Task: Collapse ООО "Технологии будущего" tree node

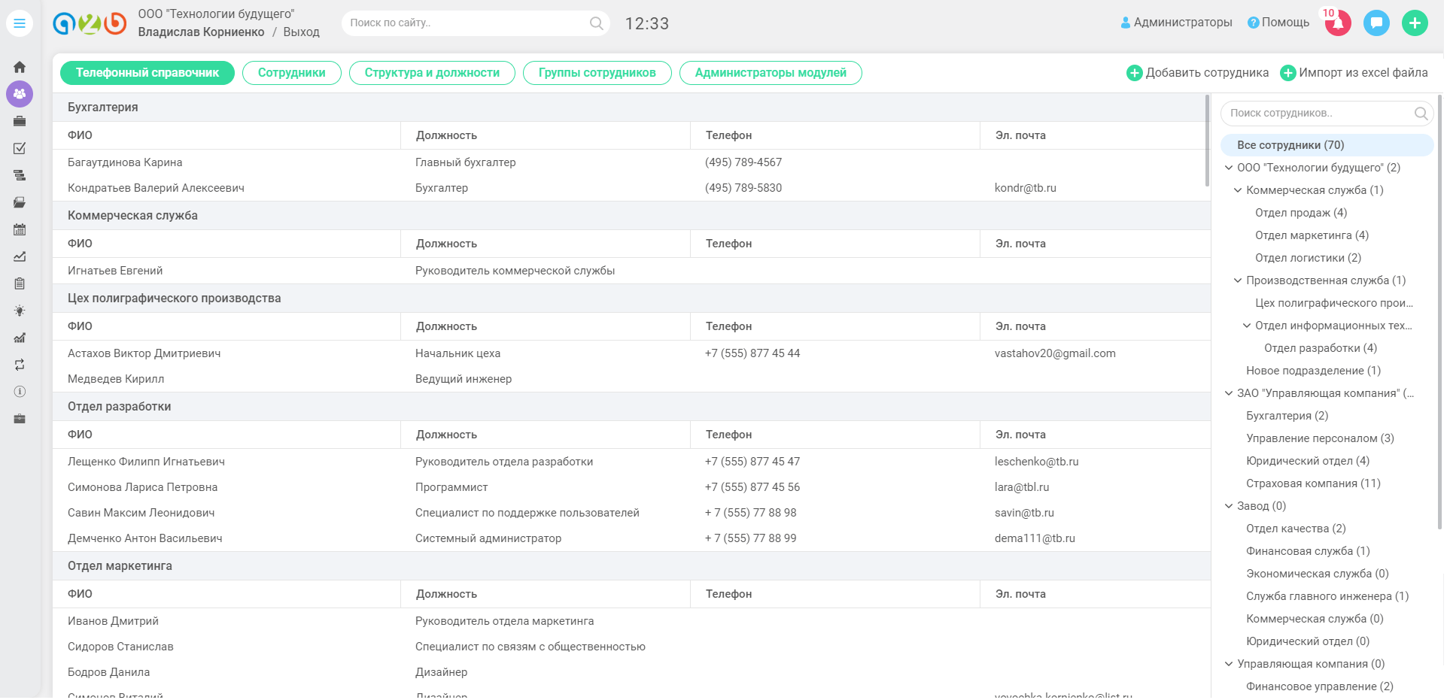Action: coord(1229,168)
